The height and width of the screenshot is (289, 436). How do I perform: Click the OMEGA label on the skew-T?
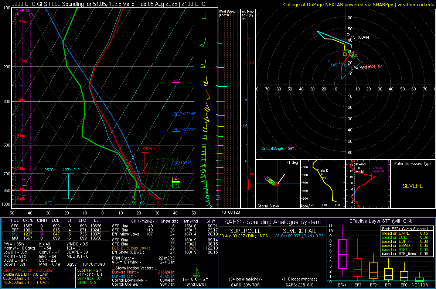pyautogui.click(x=23, y=11)
